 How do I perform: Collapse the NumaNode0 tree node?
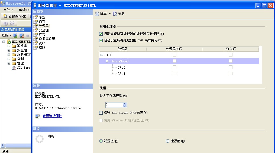[x=107, y=61]
